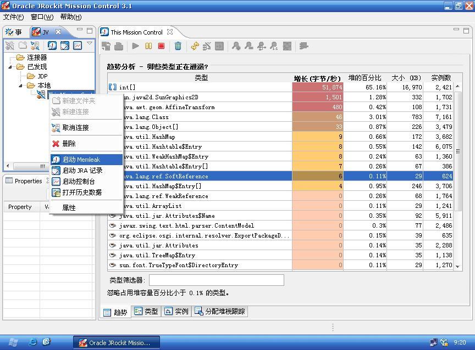Sort table by 增长 (字节/秒) column header
Image resolution: width=475 pixels, height=350 pixels.
tap(318, 78)
